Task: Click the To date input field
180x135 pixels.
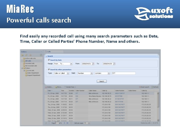Action: [108, 63]
